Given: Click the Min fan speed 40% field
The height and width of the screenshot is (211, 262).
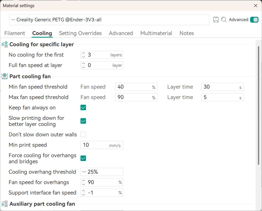Looking at the screenshot, I should (137, 87).
